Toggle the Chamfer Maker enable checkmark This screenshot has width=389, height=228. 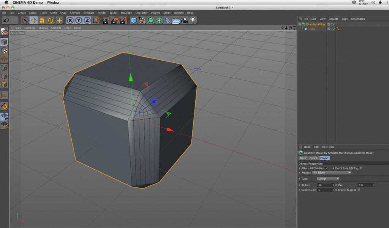334,24
